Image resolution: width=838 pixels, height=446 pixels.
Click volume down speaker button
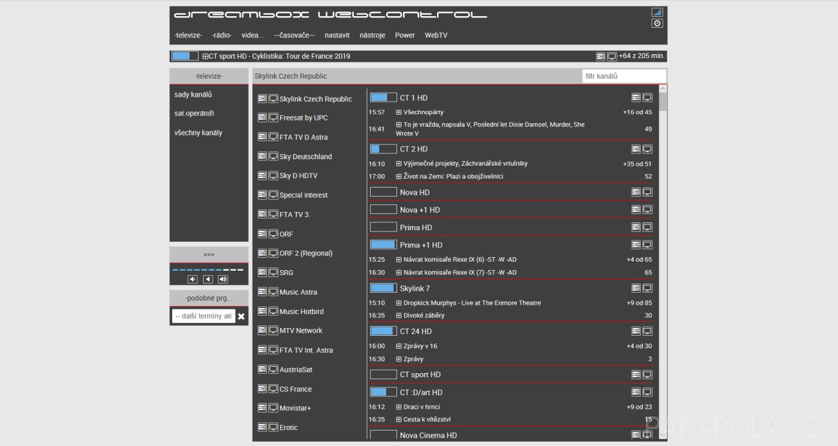point(193,279)
